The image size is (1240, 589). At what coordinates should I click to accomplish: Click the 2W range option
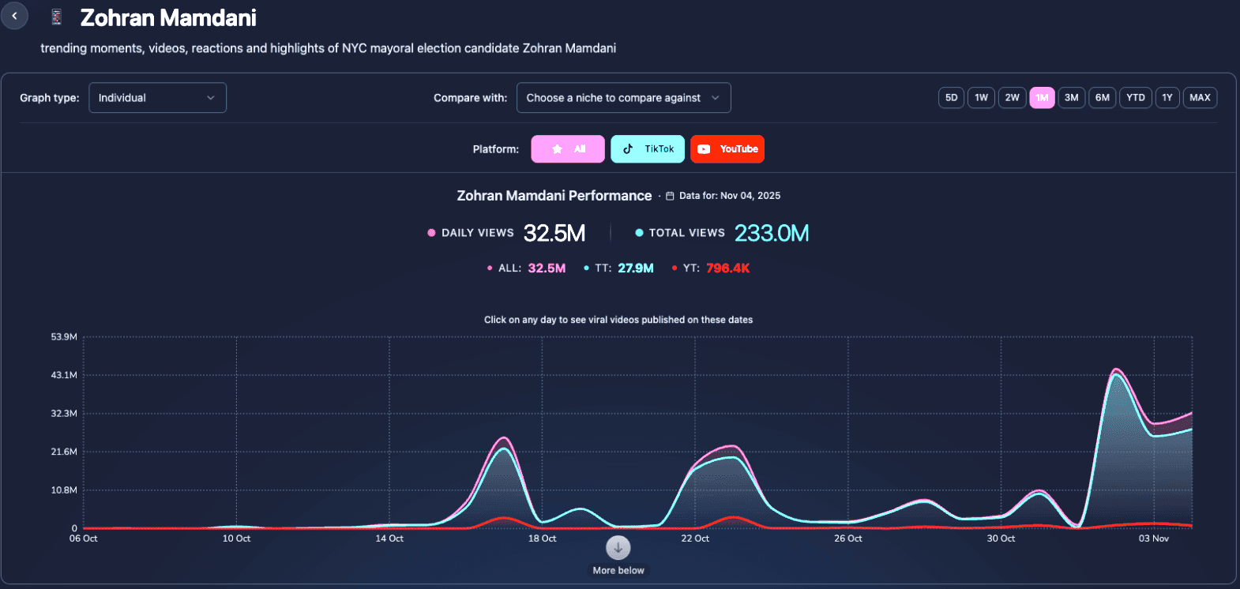click(1012, 98)
